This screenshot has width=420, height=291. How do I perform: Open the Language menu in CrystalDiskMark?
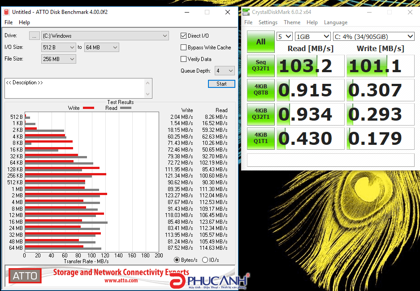tap(336, 22)
